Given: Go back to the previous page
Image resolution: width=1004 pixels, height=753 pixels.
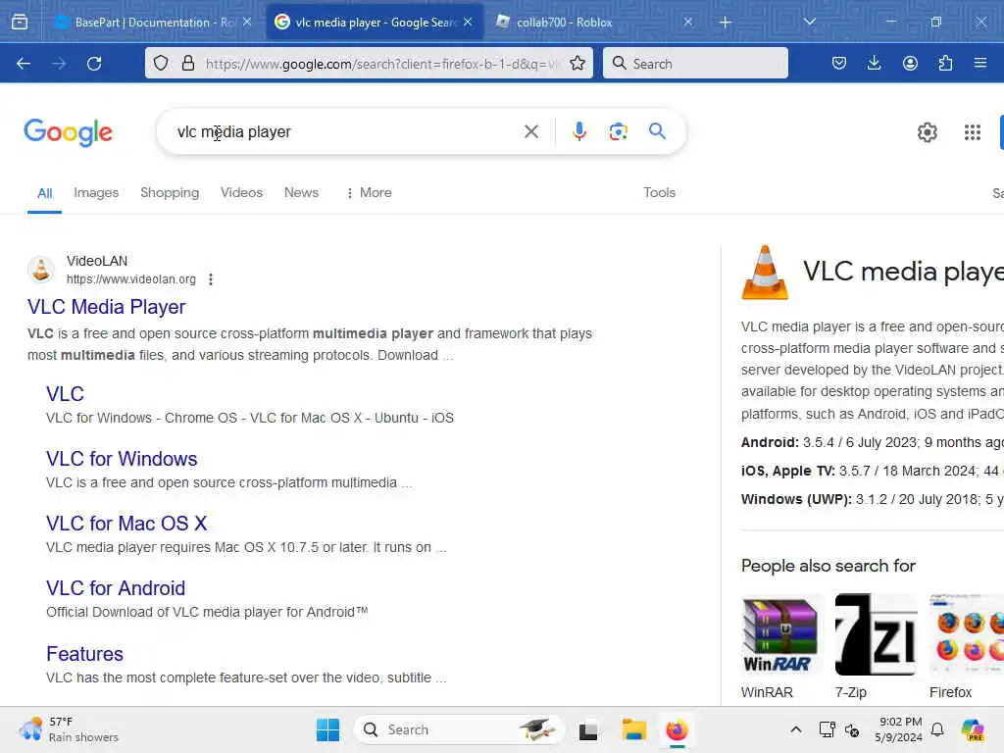Looking at the screenshot, I should coord(24,64).
